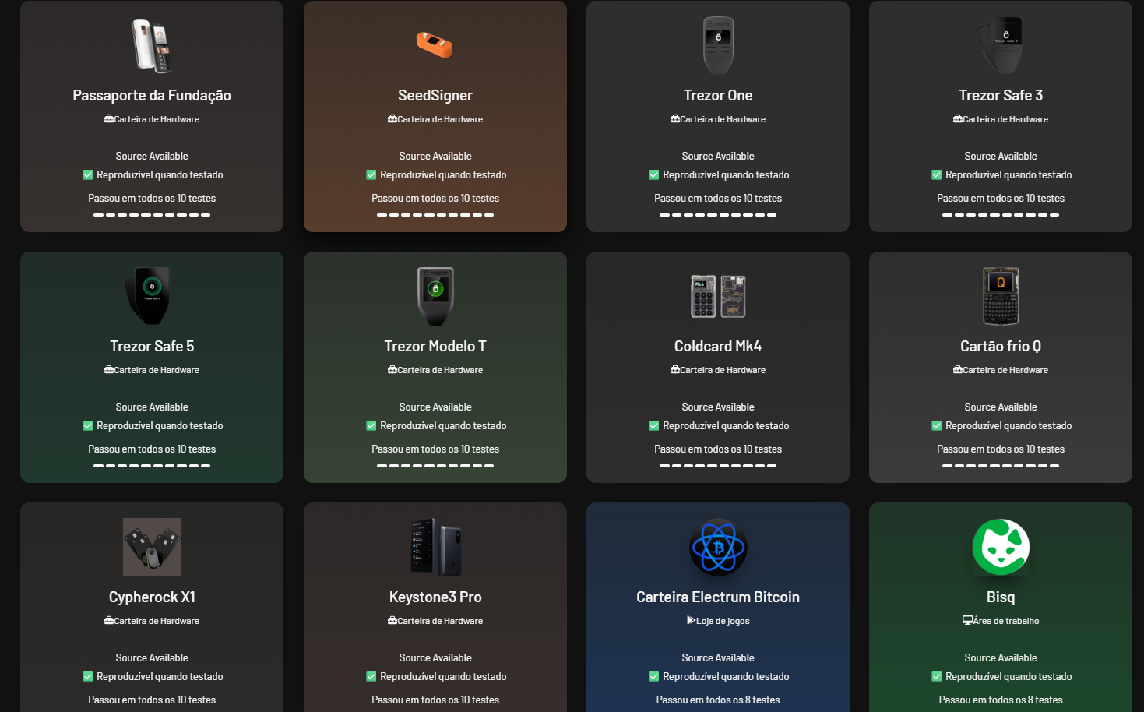
Task: Click the orange SeedSigner device image
Action: click(435, 45)
